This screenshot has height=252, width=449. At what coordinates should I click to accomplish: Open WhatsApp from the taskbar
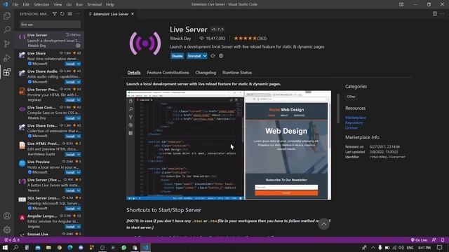(123, 247)
